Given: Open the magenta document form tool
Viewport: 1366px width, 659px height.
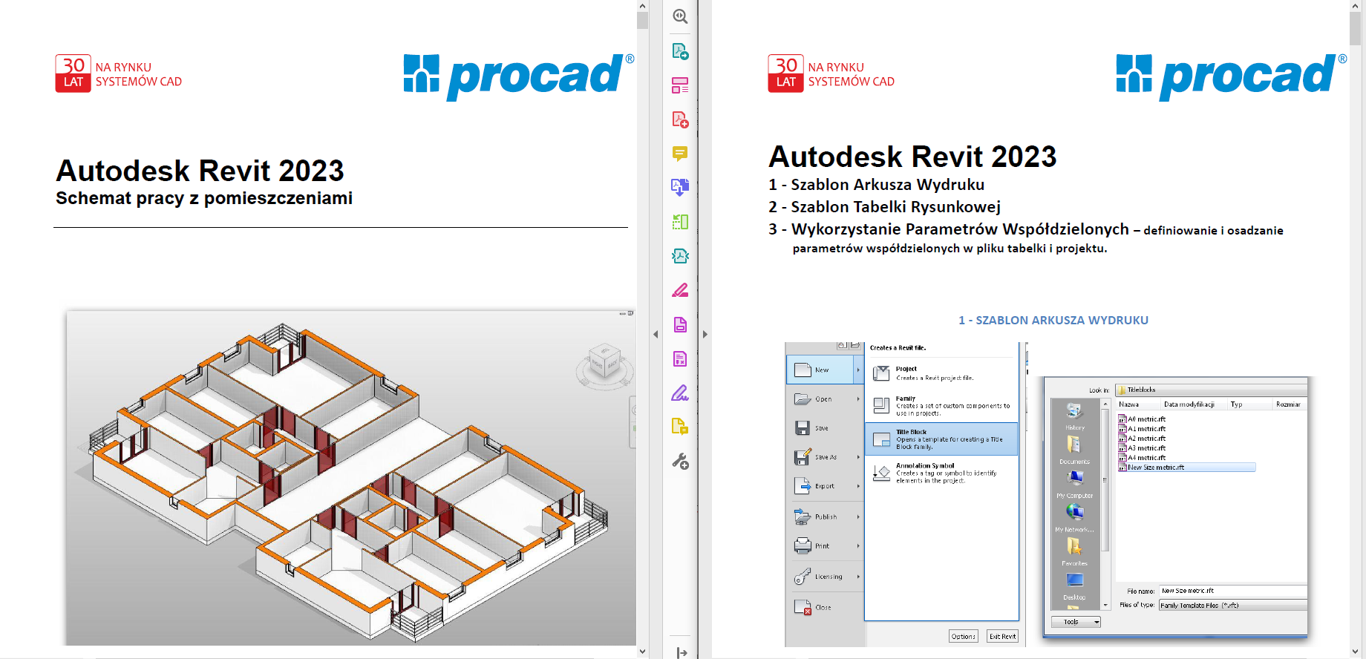Looking at the screenshot, I should (680, 324).
